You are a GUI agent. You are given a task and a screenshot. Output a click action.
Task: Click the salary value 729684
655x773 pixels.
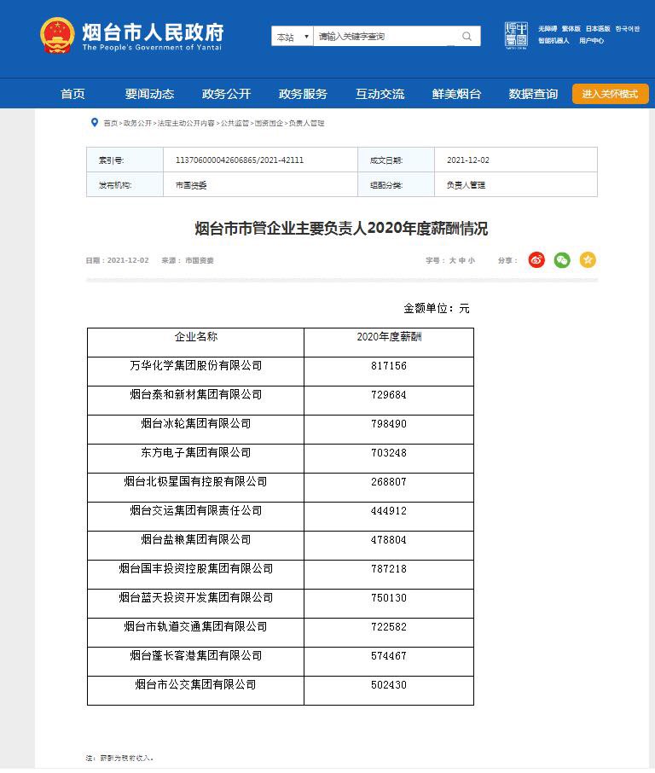(x=389, y=395)
